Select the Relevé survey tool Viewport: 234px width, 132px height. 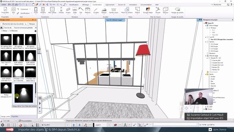(x=137, y=10)
